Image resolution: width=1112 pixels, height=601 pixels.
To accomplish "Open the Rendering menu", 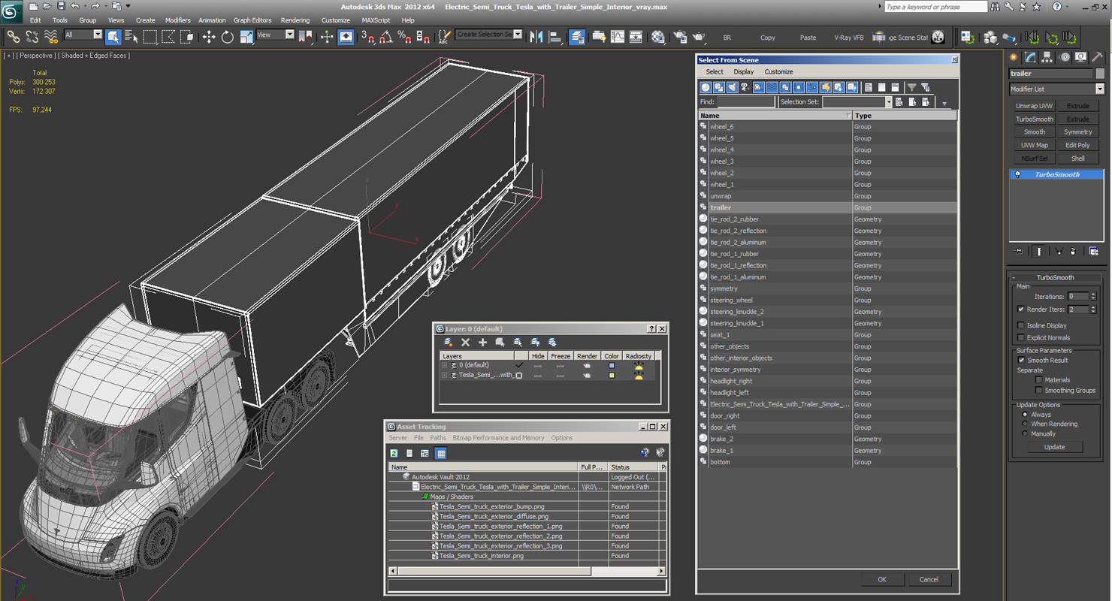I will (295, 20).
